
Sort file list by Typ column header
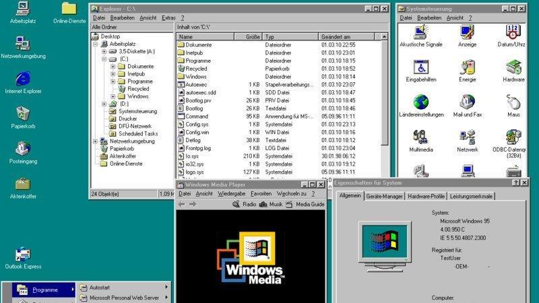click(x=290, y=37)
